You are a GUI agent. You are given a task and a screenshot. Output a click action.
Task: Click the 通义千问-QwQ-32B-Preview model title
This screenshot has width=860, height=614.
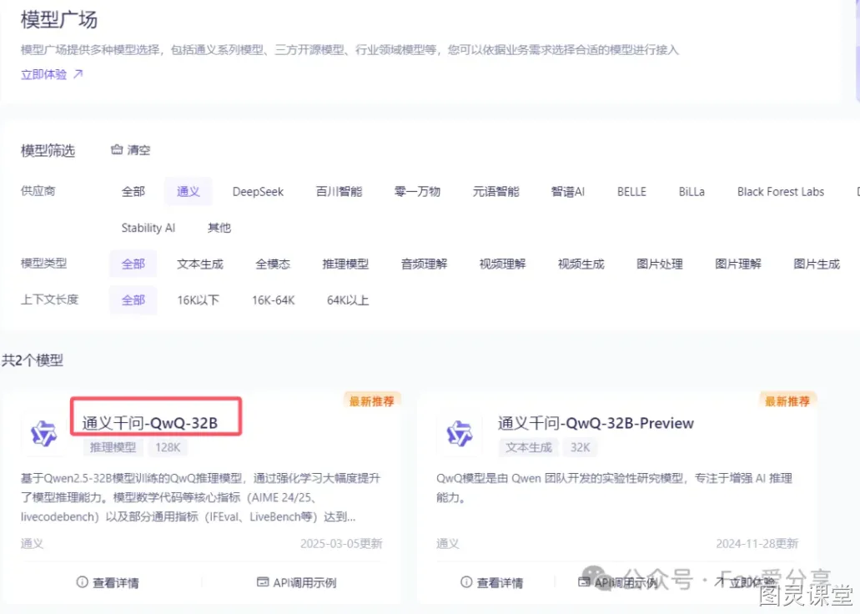coord(596,423)
